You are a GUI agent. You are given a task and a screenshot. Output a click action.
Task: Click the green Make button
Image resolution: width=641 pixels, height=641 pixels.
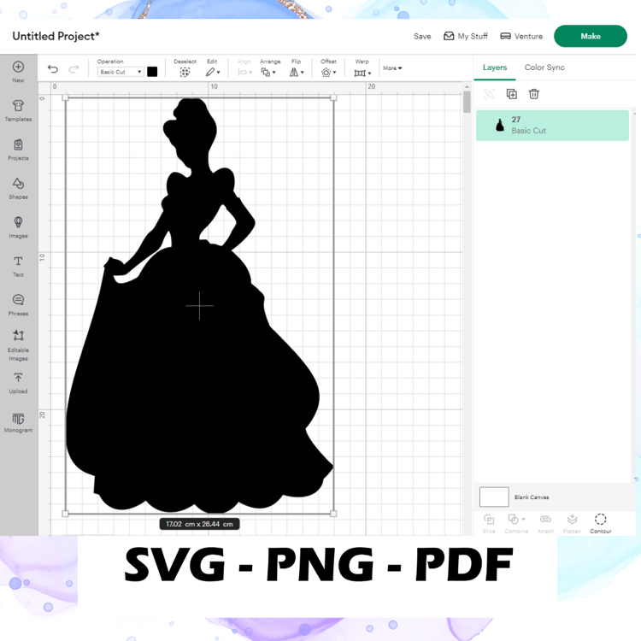point(590,36)
